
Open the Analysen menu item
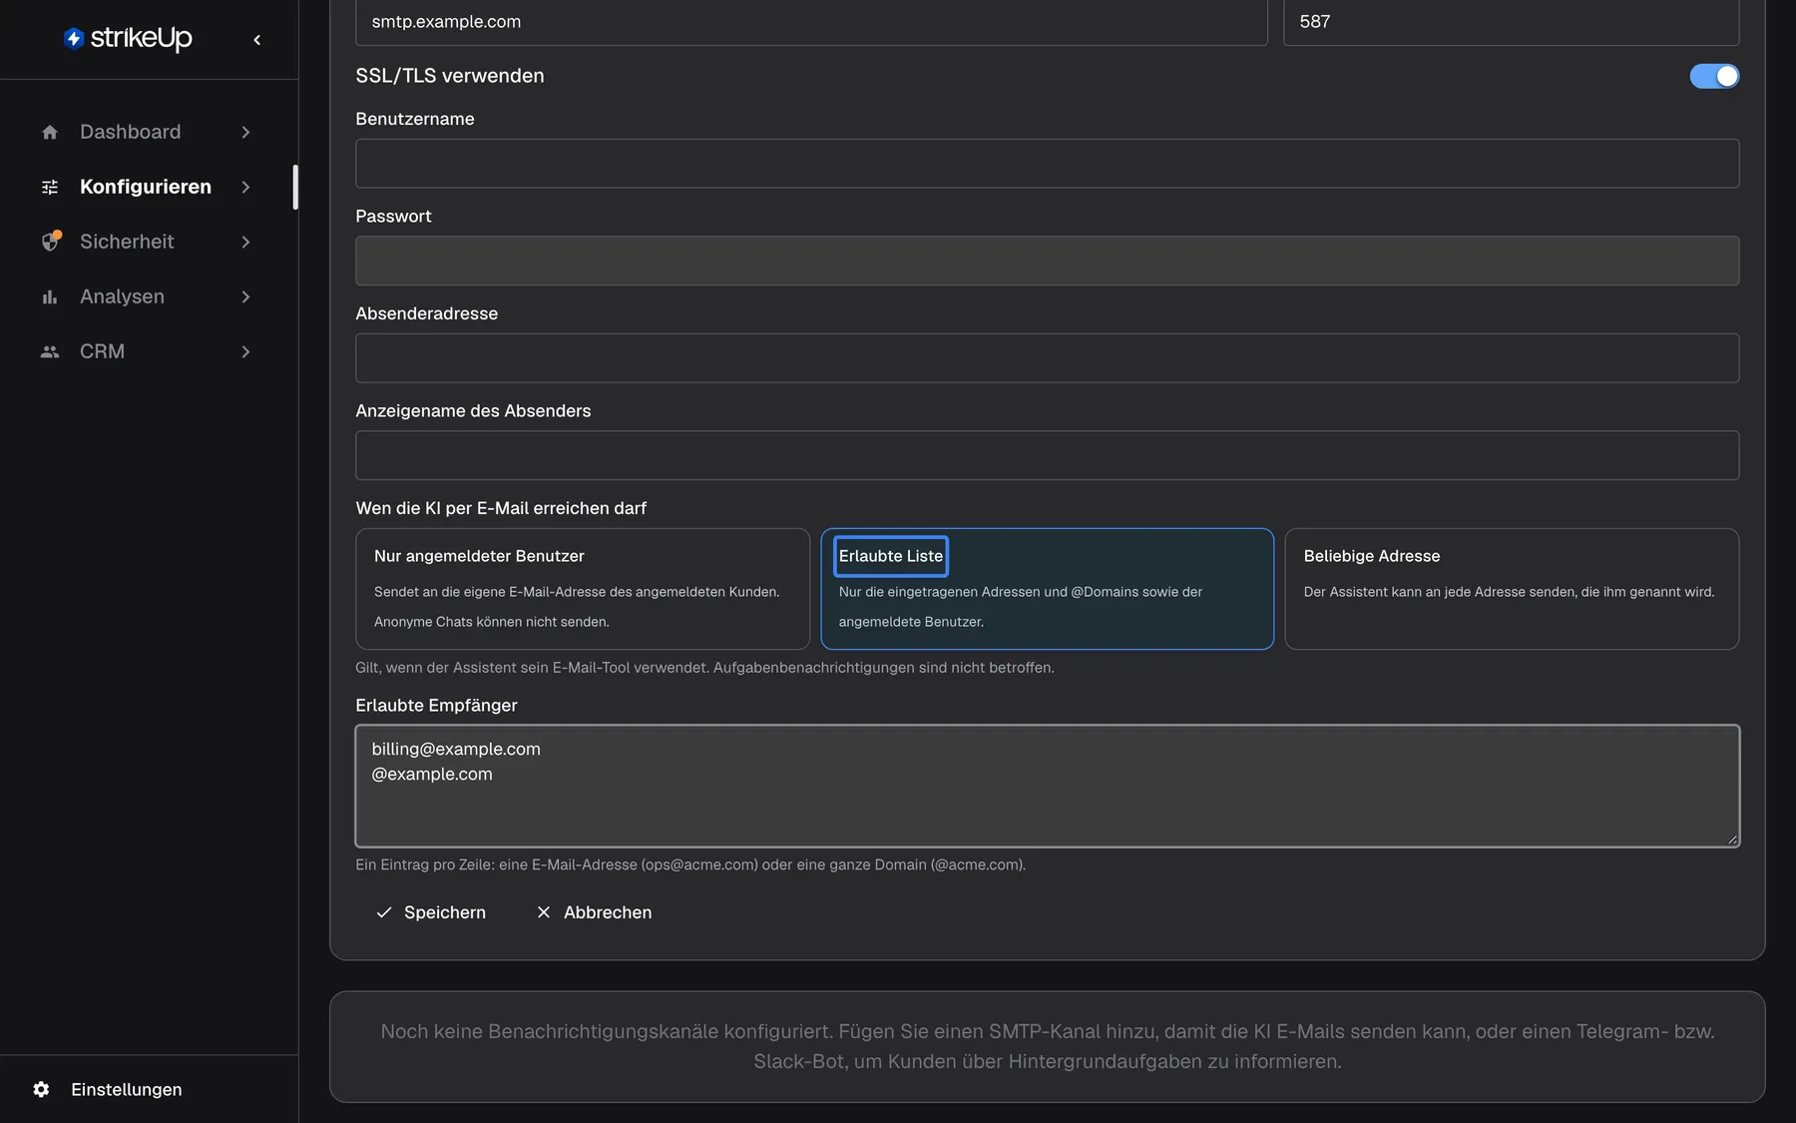pos(146,296)
